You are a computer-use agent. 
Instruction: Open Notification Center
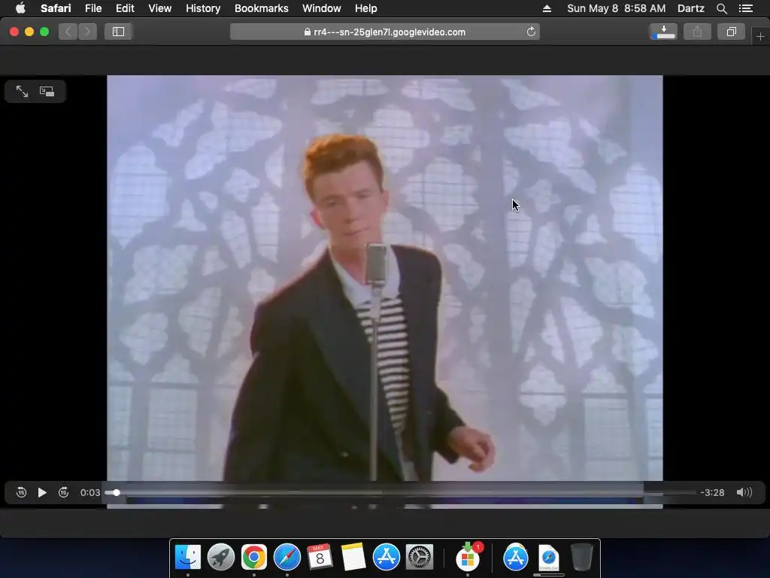745,8
